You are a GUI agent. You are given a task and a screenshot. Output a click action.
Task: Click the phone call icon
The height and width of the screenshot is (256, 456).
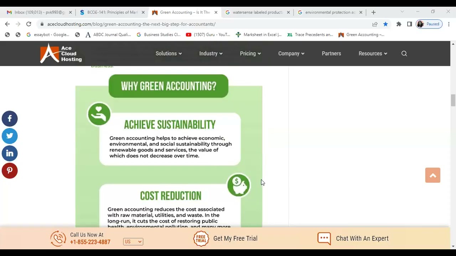58,238
